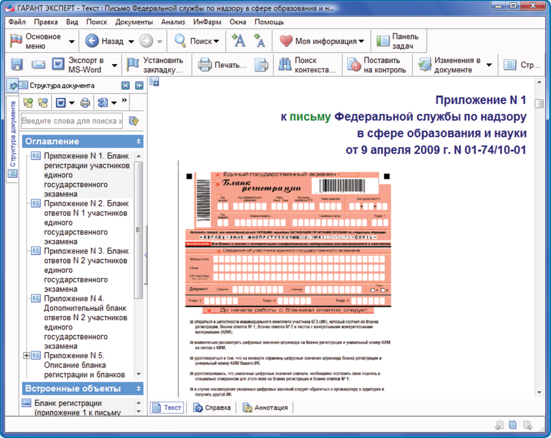Viewport: 551px width, 438px height.
Task: Expand the Приложение N 5 tree node
Action: click(26, 356)
